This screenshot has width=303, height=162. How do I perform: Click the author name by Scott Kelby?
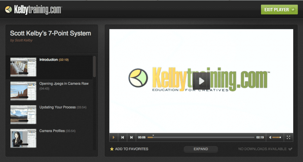pyautogui.click(x=21, y=40)
